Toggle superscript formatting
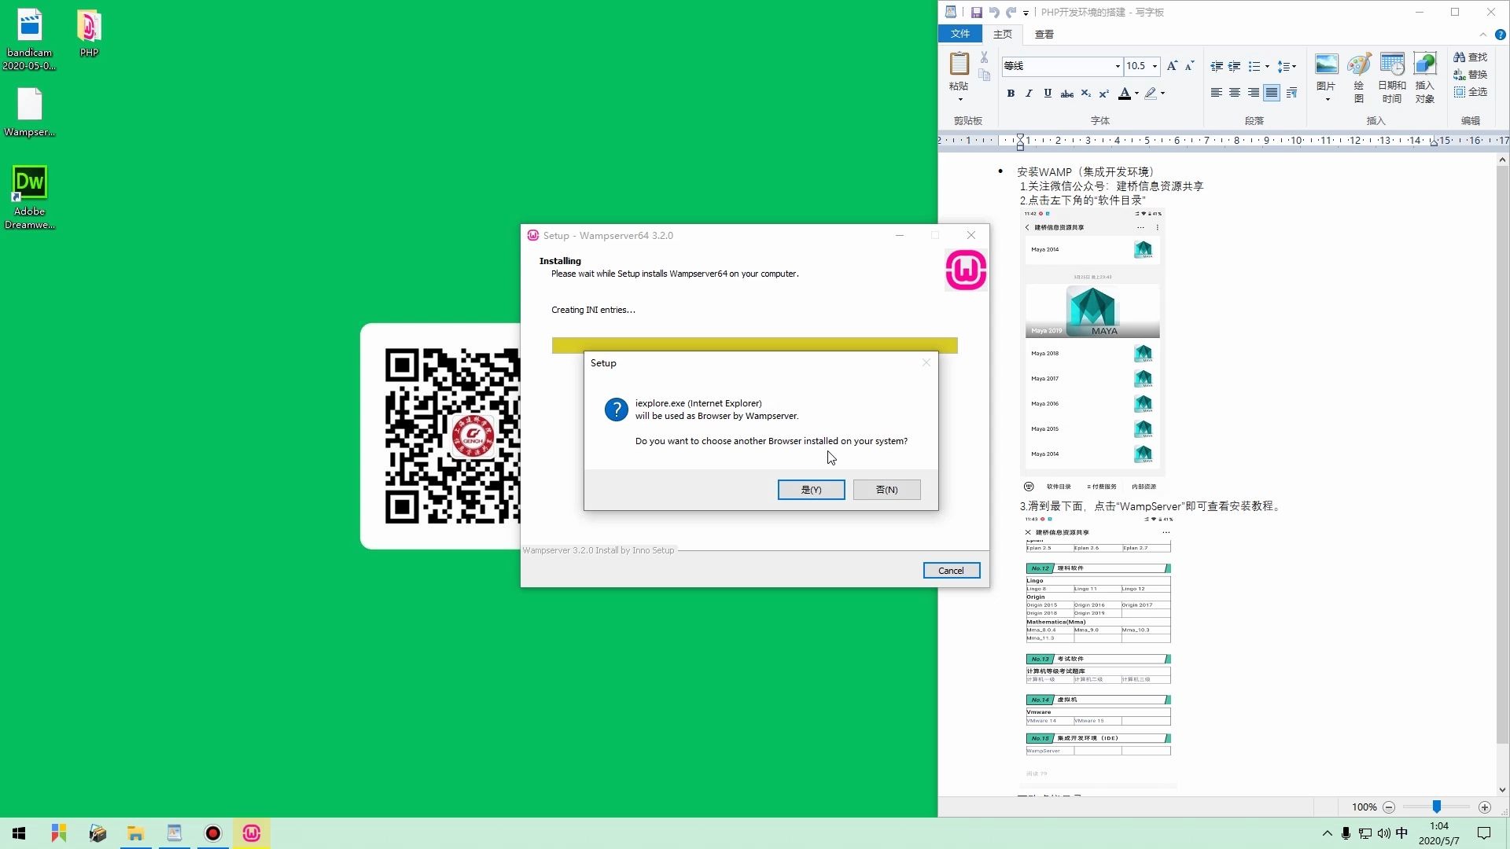This screenshot has height=849, width=1510. 1103,94
